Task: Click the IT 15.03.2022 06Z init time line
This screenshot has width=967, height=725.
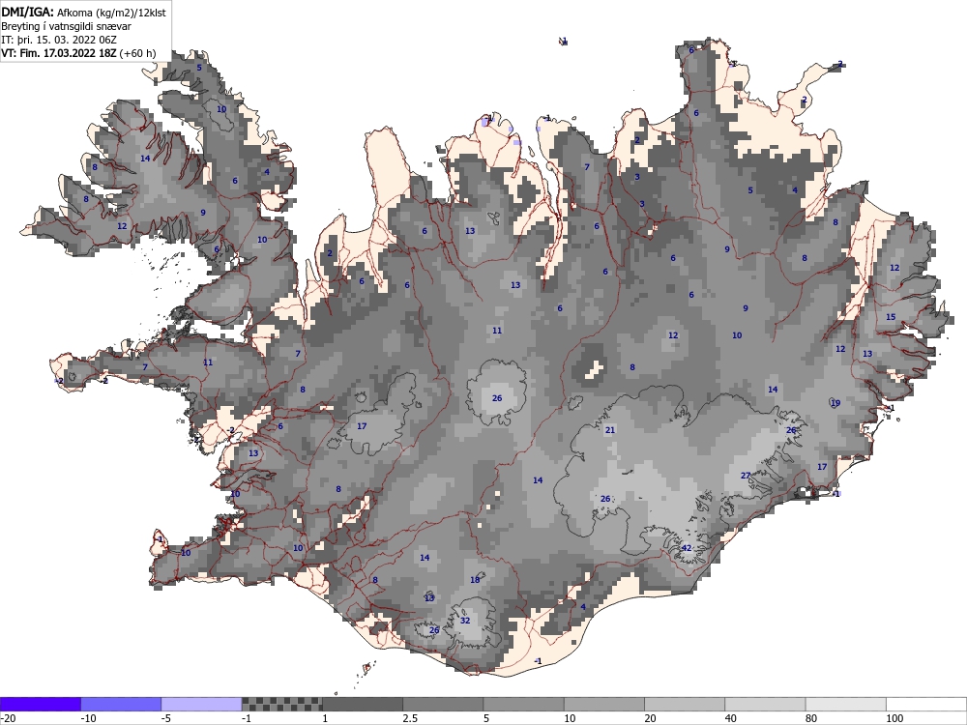Action: click(59, 40)
